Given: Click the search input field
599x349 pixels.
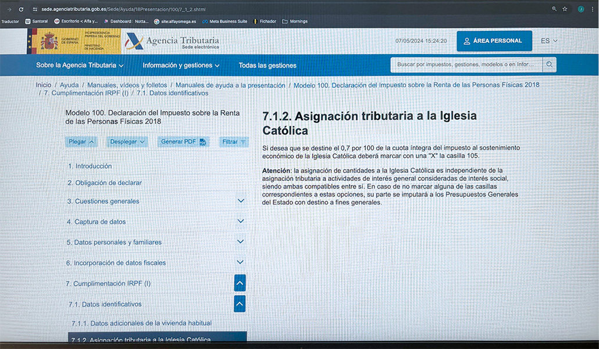Looking at the screenshot, I should coord(465,65).
